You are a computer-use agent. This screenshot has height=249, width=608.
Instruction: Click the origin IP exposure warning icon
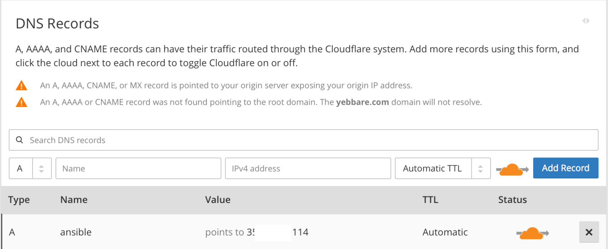[21, 85]
